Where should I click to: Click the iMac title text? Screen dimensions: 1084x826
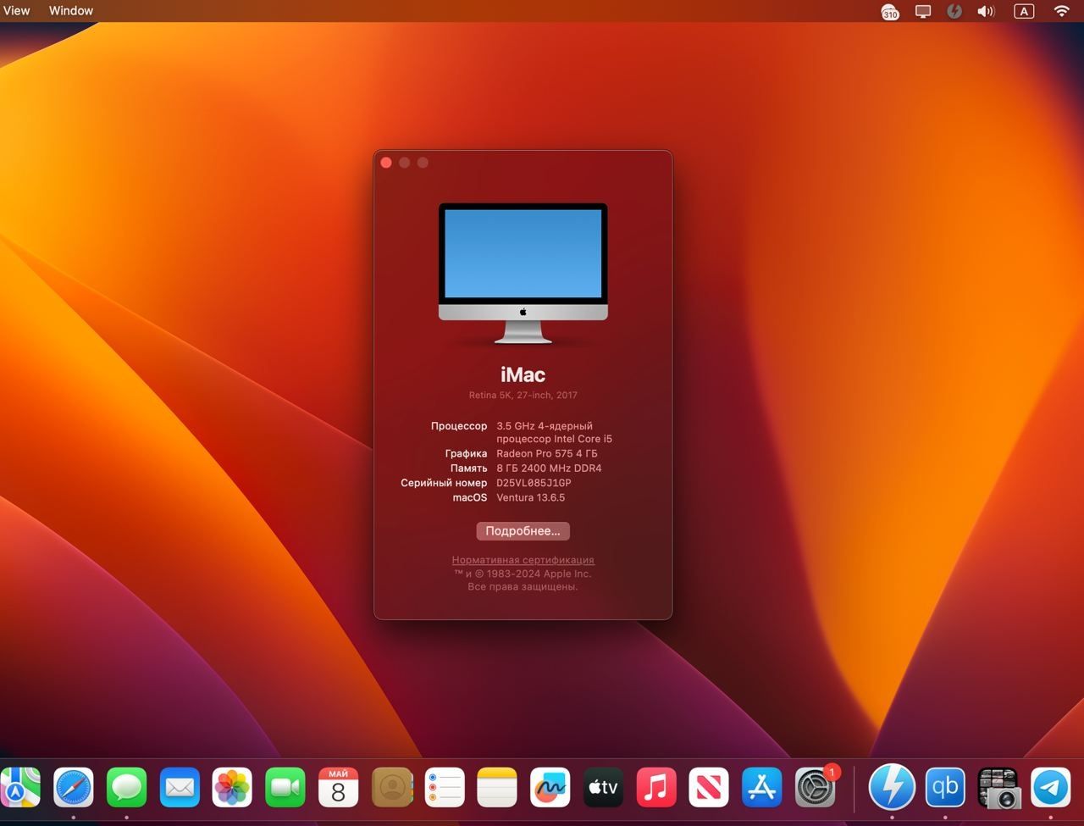pos(523,374)
